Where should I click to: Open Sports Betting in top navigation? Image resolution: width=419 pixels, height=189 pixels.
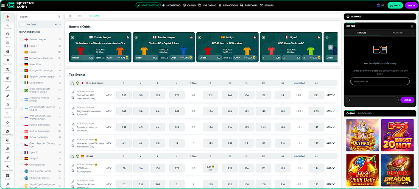148,6
